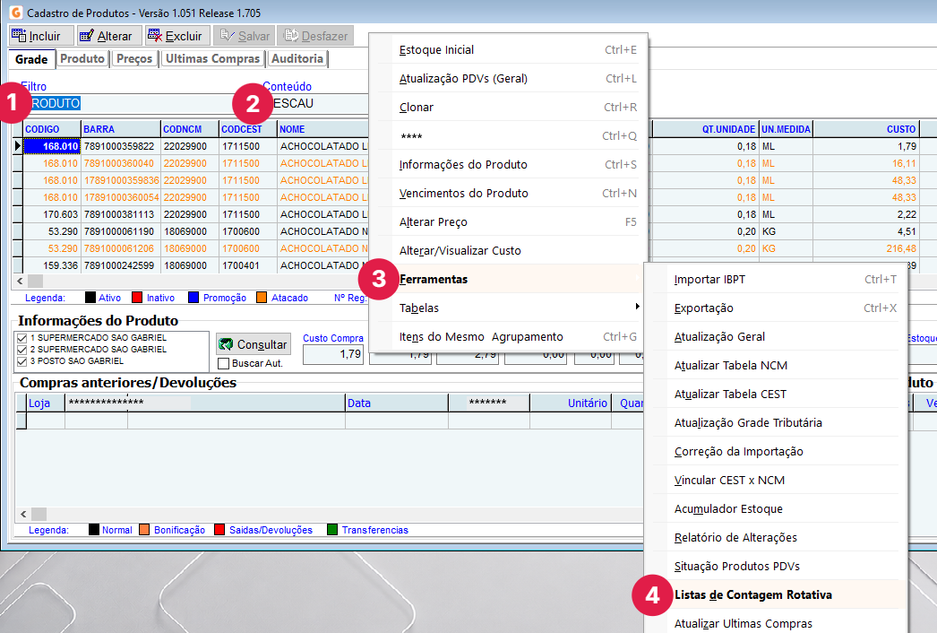Viewport: 937px width, 633px height.
Task: Sort grid by CODIGO column header
Action: (52, 129)
